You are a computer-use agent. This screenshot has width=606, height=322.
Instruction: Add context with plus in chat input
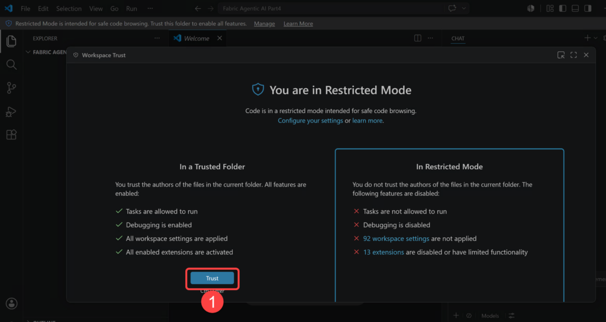tap(456, 316)
